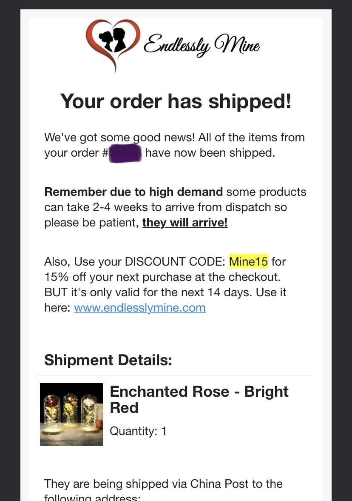
Task: Click the divider line under Shipment Details
Action: pyautogui.click(x=176, y=376)
